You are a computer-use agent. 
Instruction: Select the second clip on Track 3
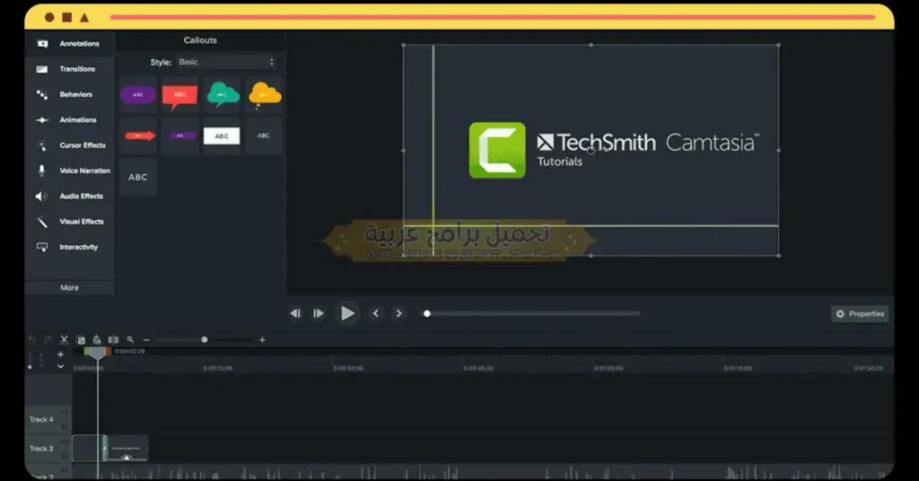(x=127, y=448)
